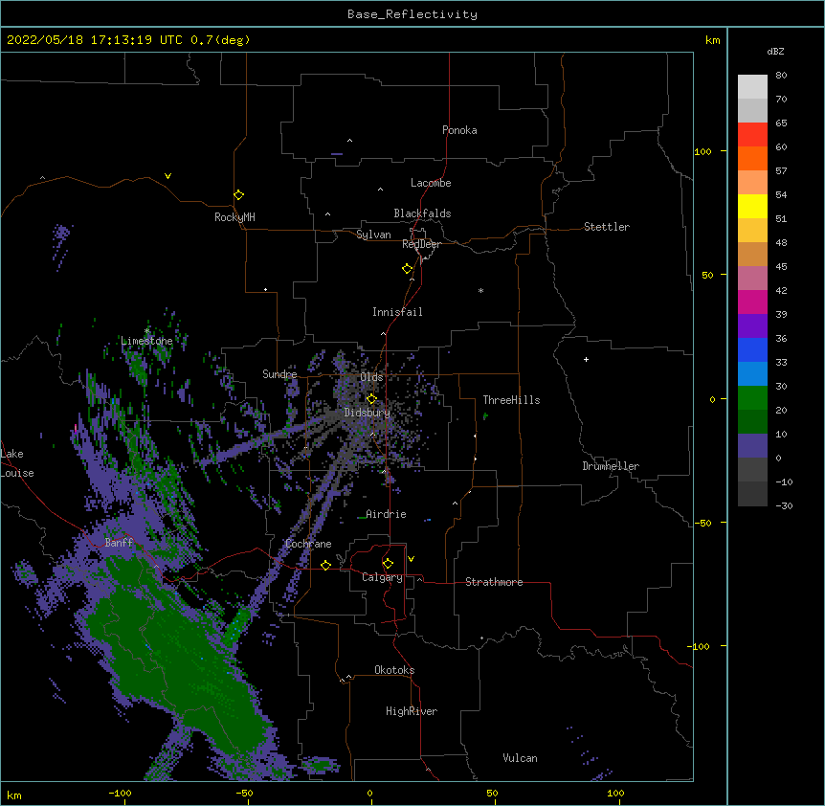
Task: Click the Limestone label
Action: [146, 341]
